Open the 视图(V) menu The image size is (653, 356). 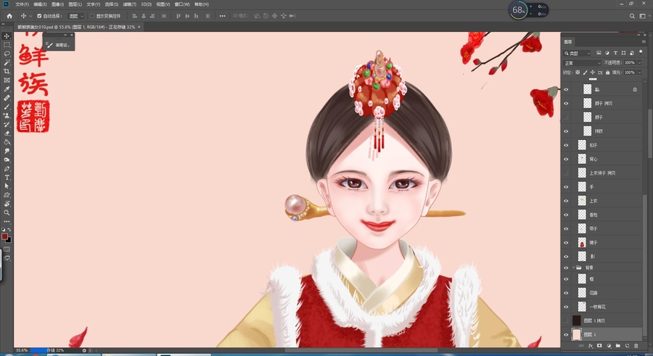(163, 4)
